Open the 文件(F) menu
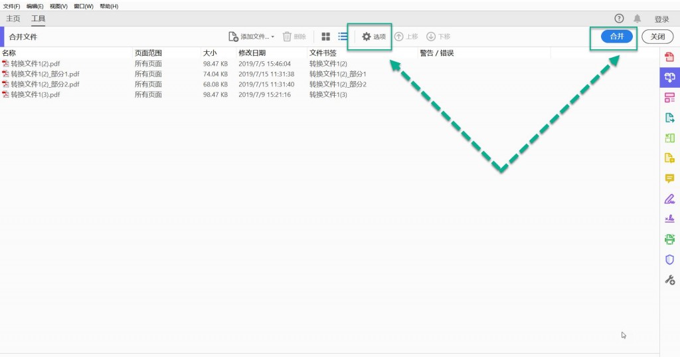Image resolution: width=680 pixels, height=357 pixels. click(x=12, y=6)
